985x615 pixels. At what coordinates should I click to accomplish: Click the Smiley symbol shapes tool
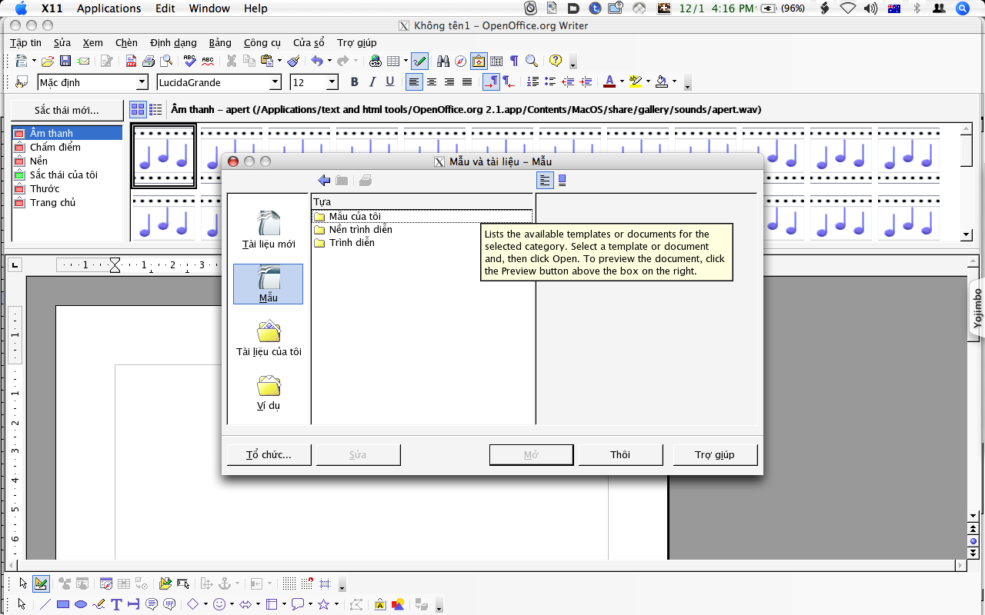[x=219, y=604]
